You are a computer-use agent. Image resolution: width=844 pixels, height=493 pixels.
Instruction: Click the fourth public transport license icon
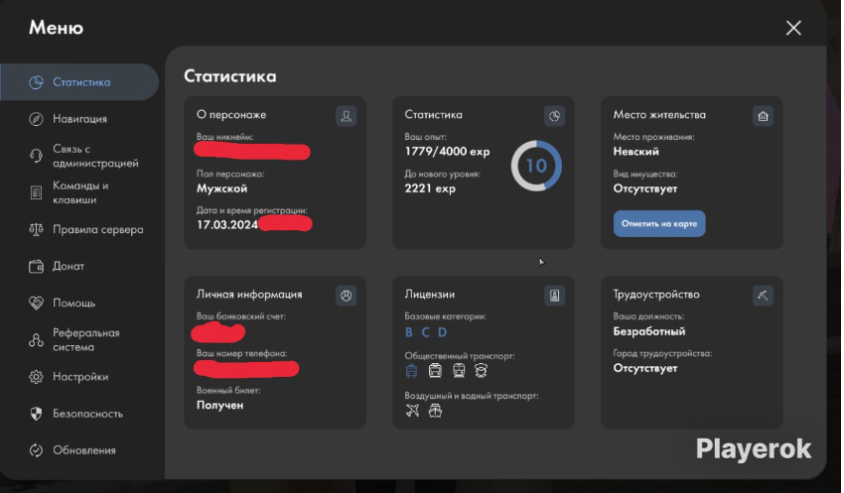pos(481,370)
